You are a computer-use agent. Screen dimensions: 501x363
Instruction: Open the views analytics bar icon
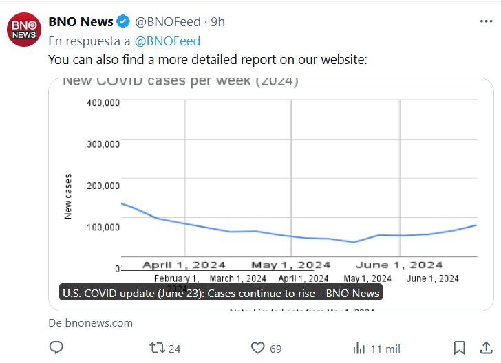(359, 348)
